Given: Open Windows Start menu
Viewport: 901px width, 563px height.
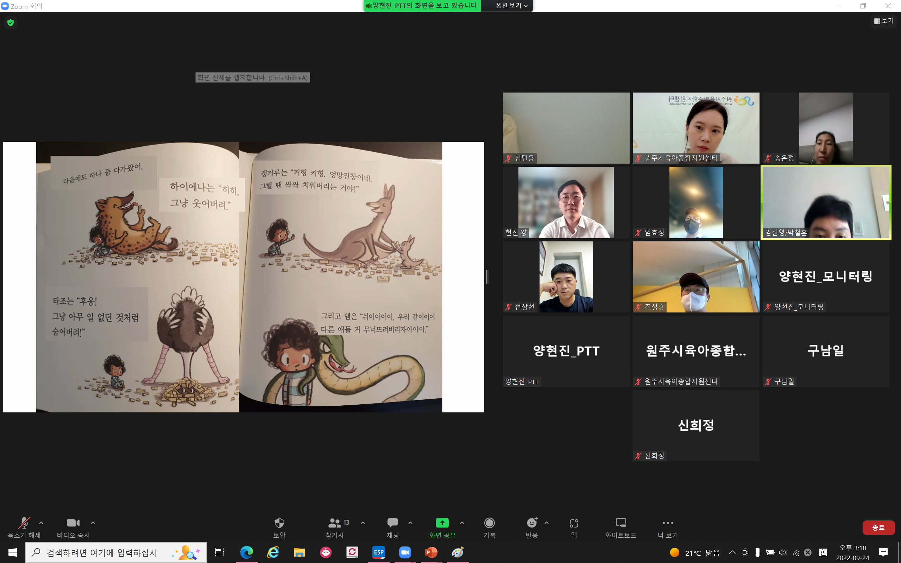Looking at the screenshot, I should point(12,552).
